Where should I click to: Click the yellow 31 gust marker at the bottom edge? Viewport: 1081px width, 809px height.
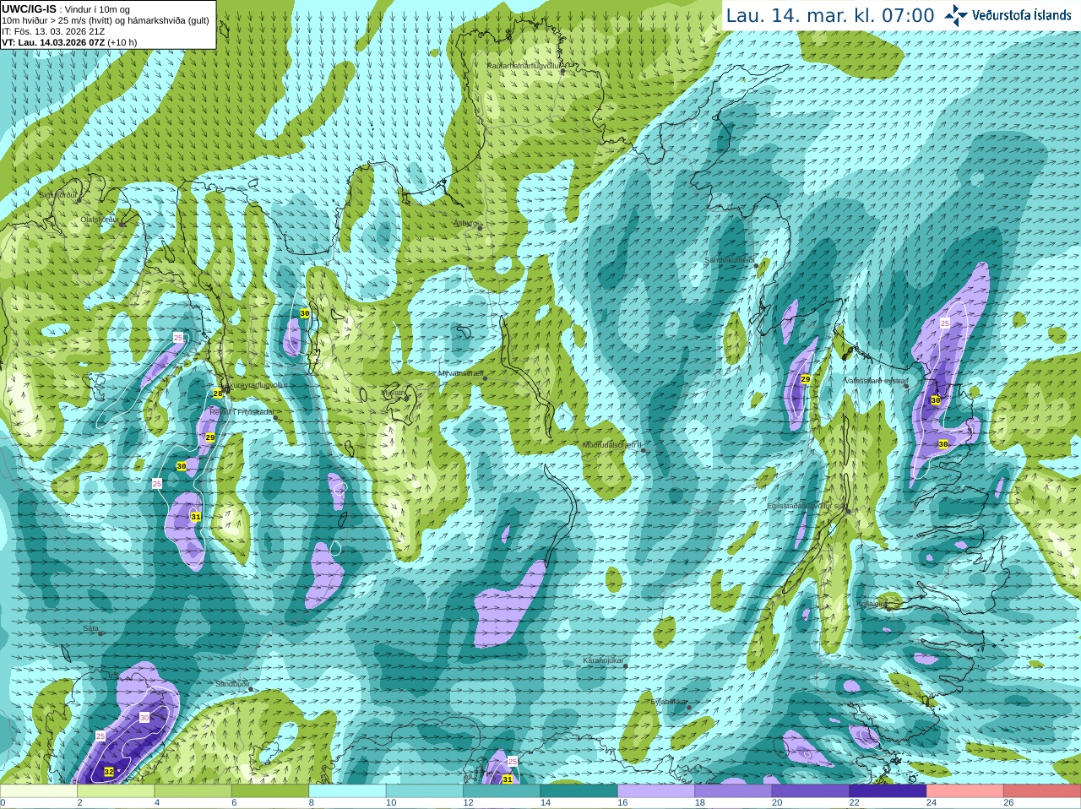tap(508, 779)
